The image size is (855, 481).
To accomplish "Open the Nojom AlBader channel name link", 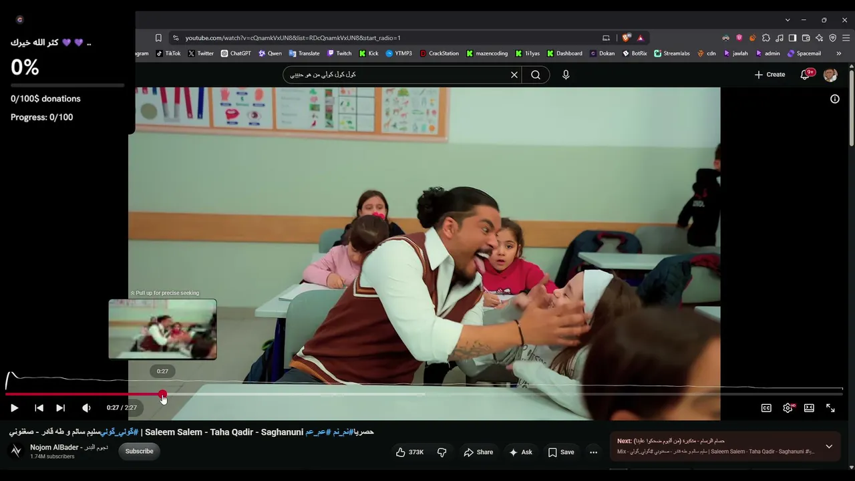I will (69, 448).
